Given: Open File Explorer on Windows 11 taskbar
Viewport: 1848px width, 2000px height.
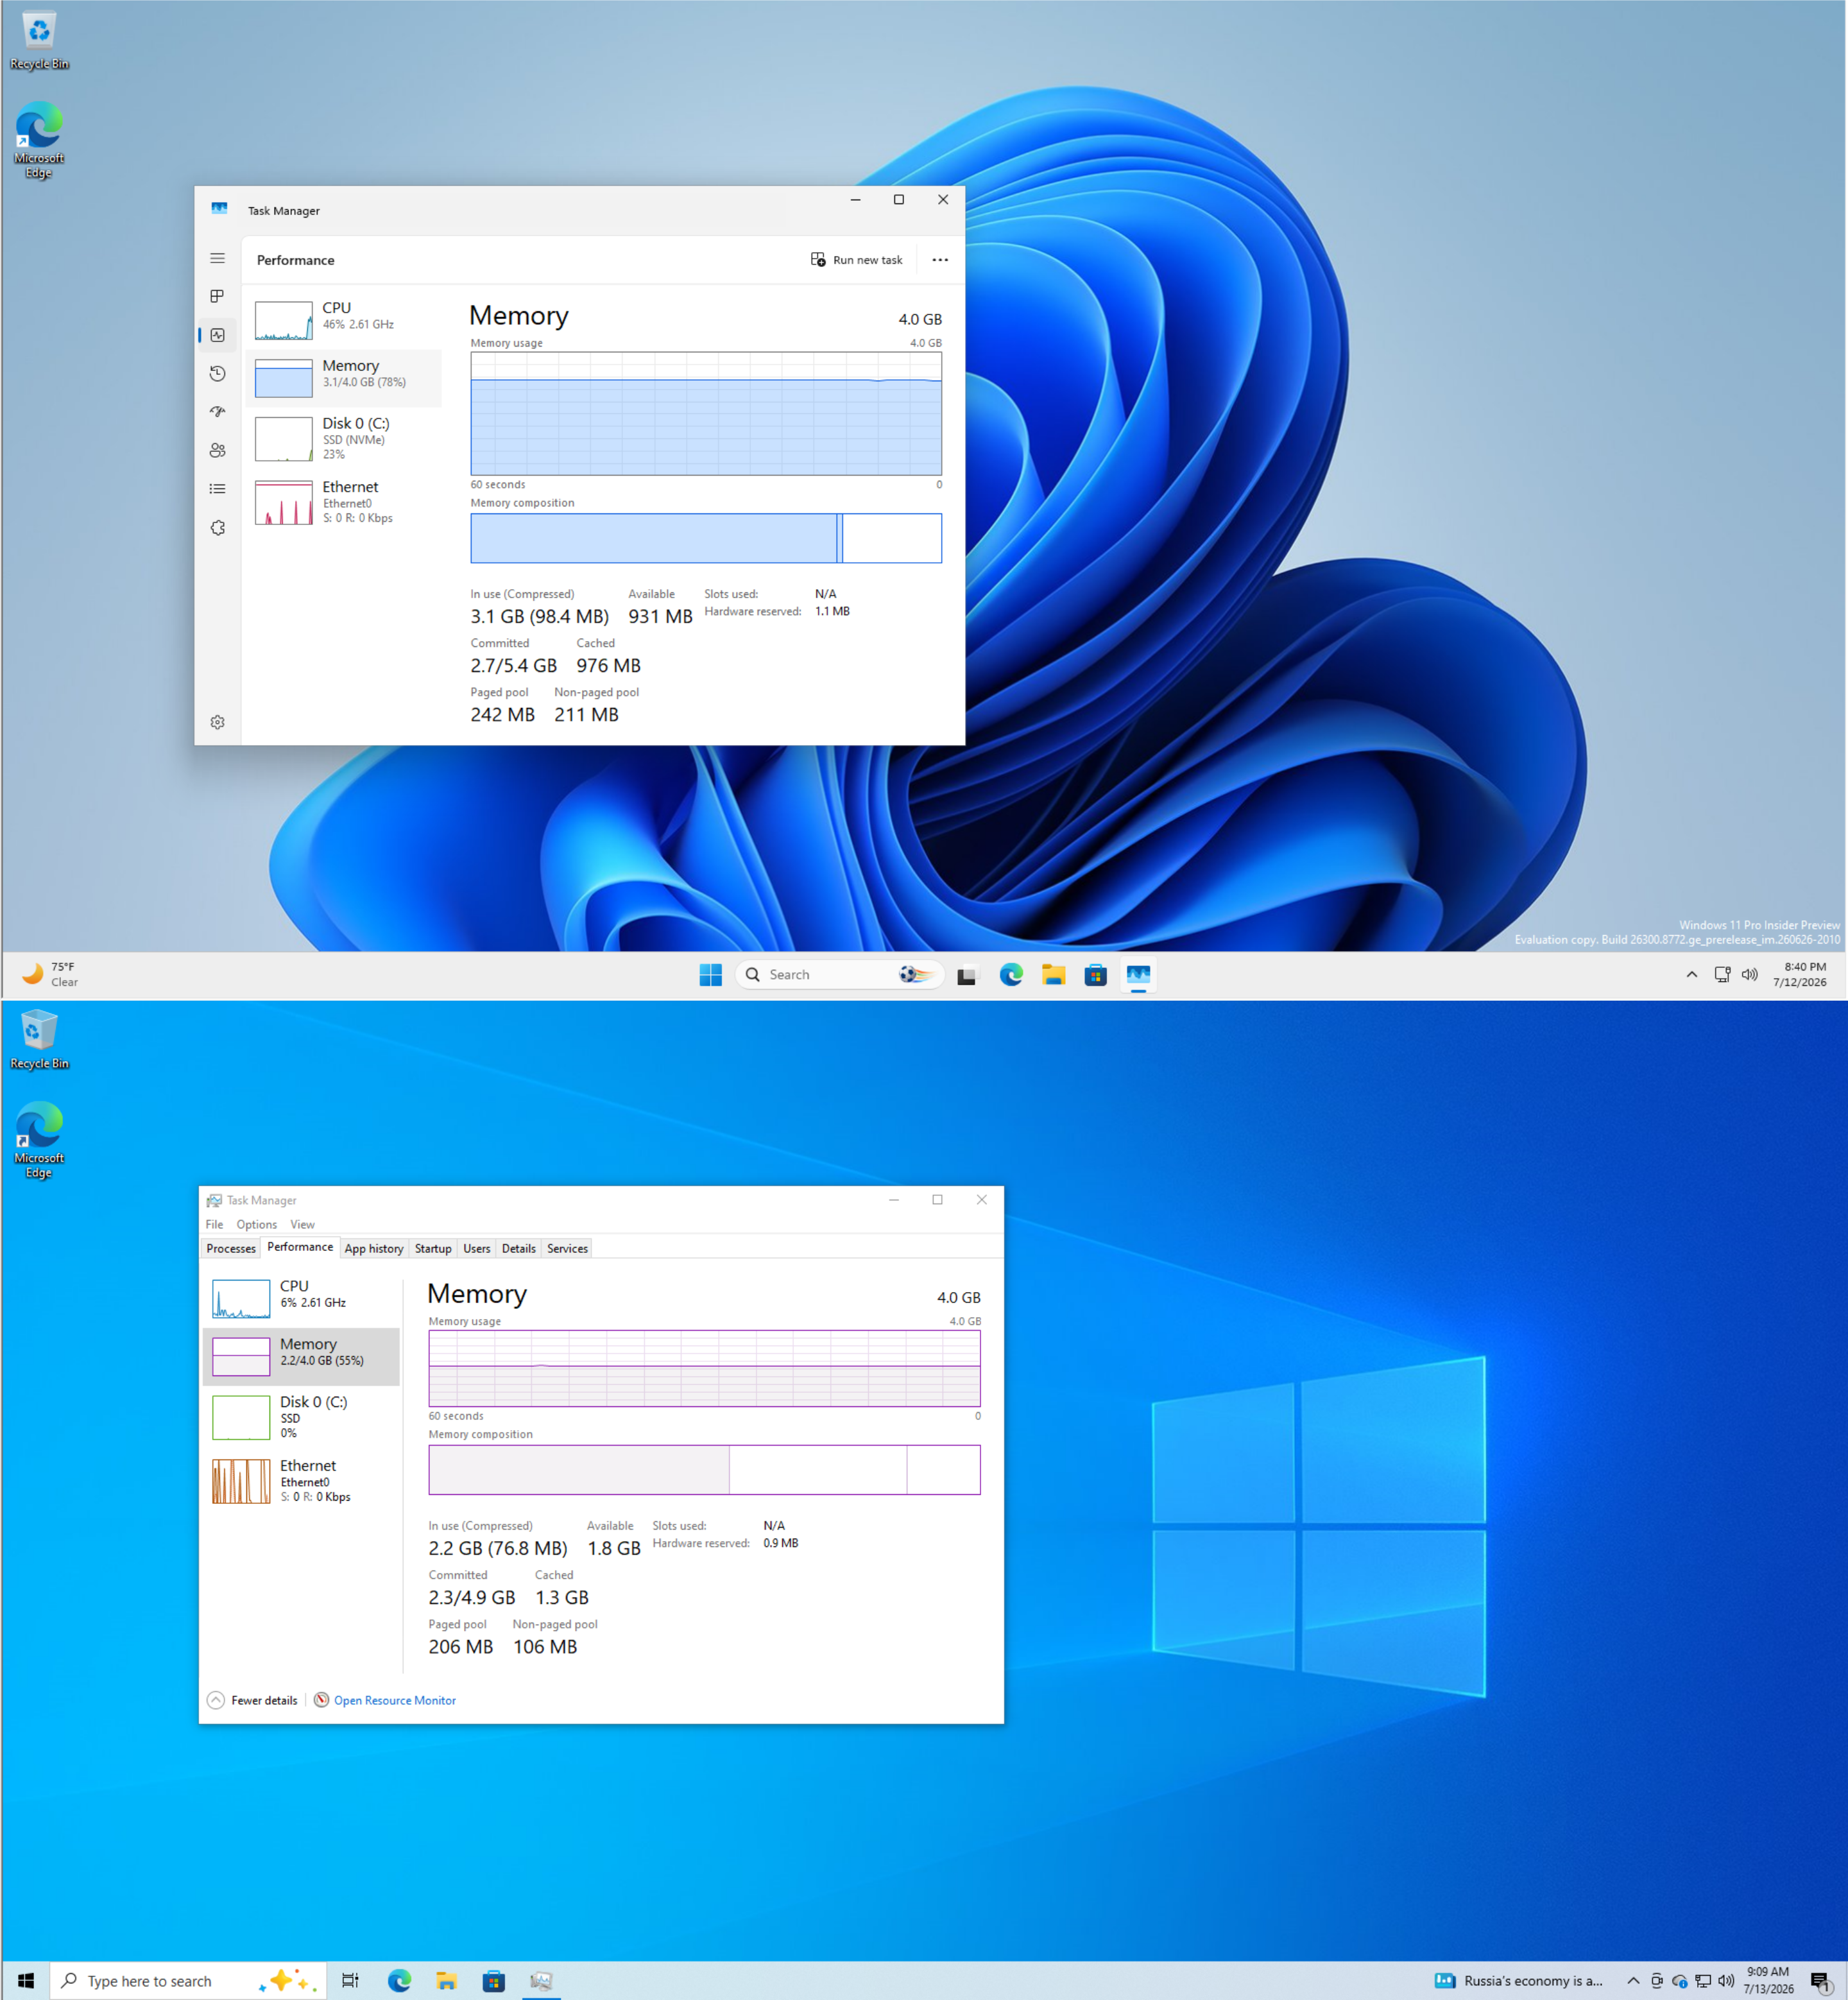Looking at the screenshot, I should [x=1053, y=974].
